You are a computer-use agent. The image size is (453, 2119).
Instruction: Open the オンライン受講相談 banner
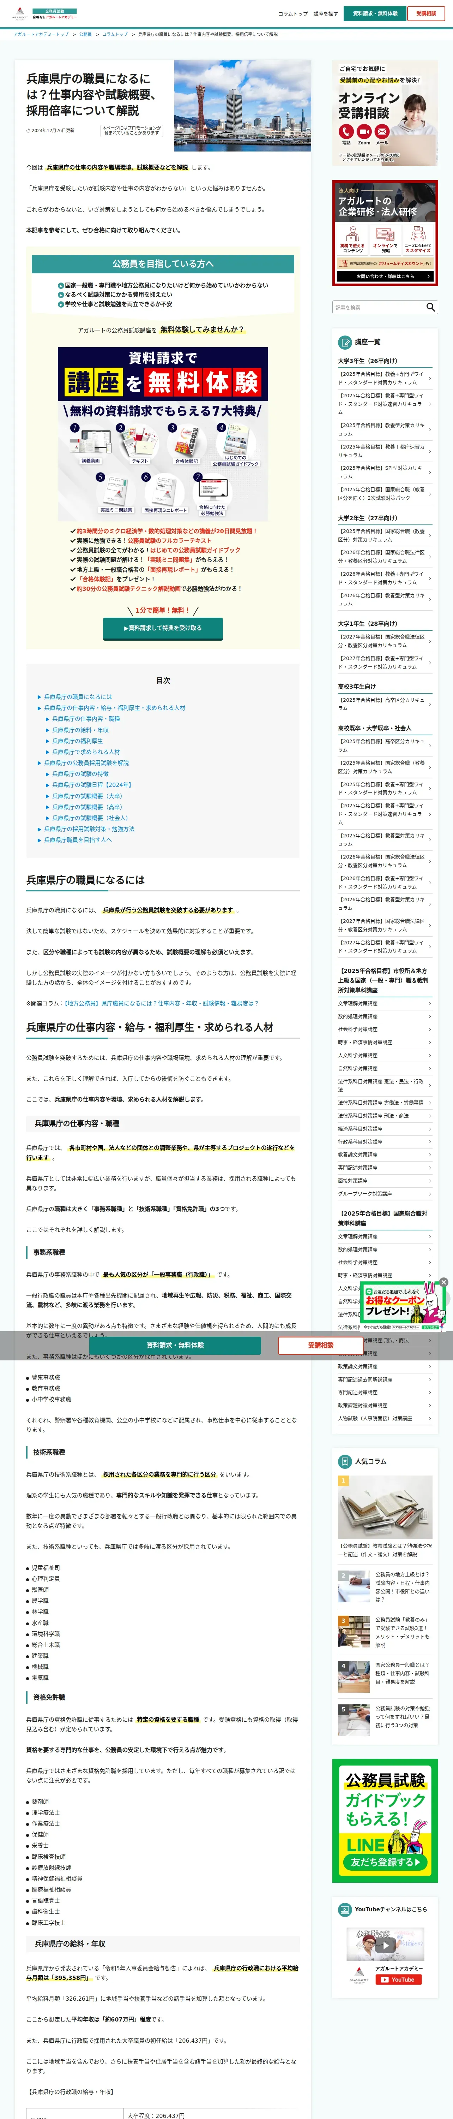pos(385,113)
